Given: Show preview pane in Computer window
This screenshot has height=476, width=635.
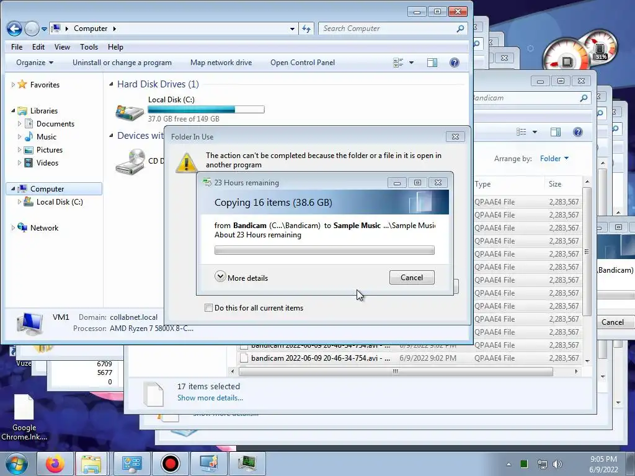Looking at the screenshot, I should click(x=432, y=63).
